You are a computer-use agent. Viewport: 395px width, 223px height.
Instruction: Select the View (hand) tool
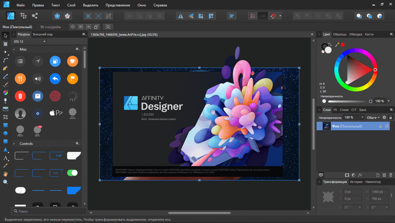(x=6, y=174)
